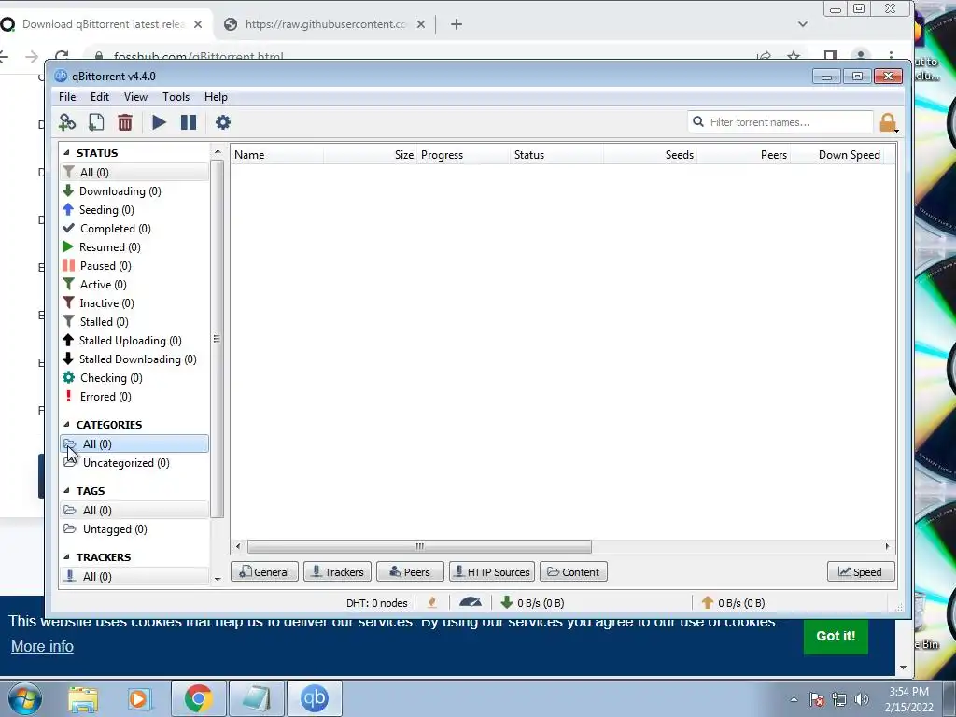Collapse the CATEGORIES section
This screenshot has width=956, height=717.
click(x=66, y=425)
